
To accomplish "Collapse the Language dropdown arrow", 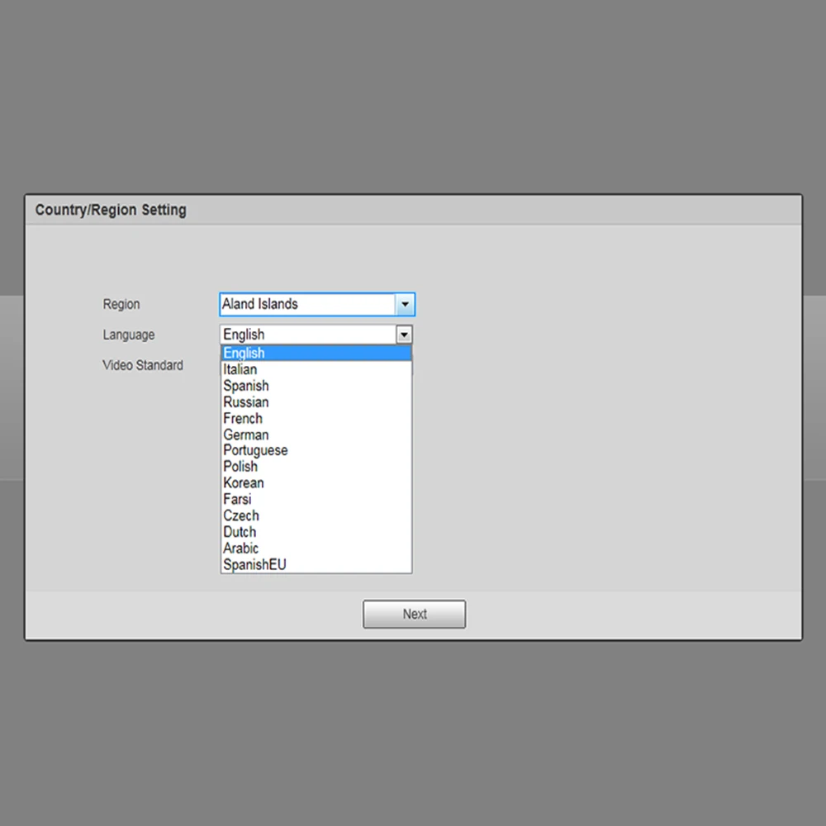I will click(404, 335).
